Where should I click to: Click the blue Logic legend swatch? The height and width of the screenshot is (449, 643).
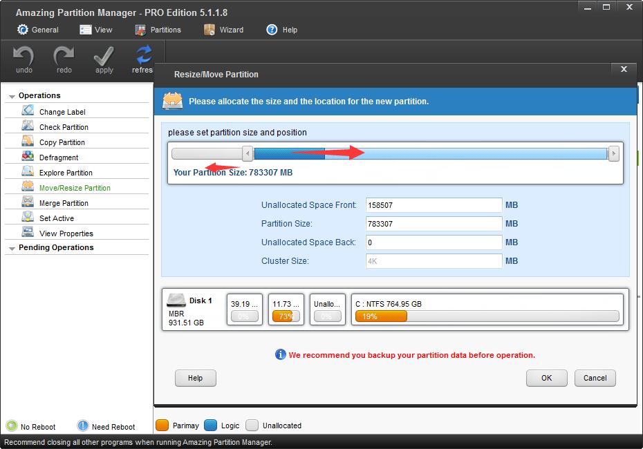tap(210, 426)
